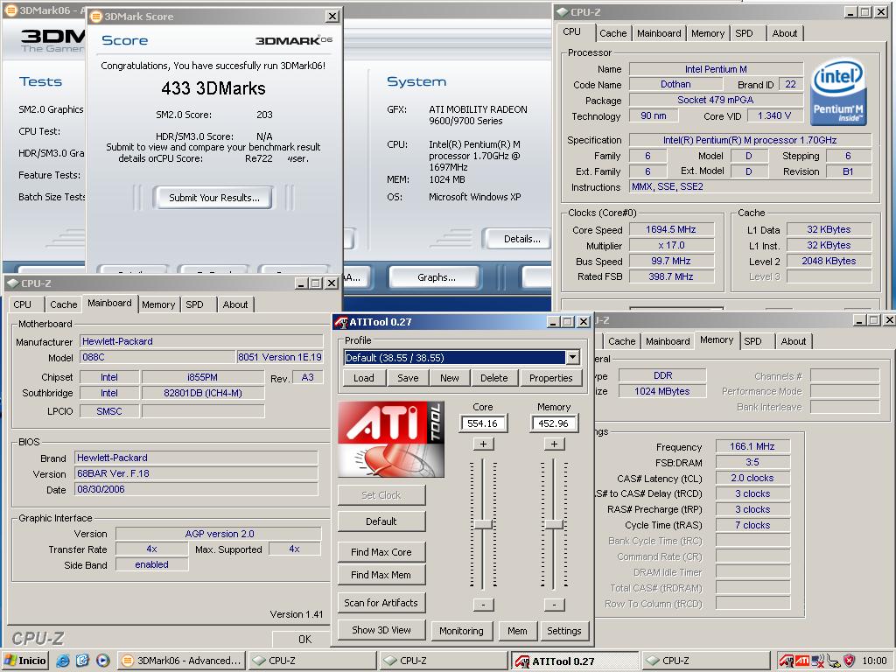Click the taskbar clock showing 10:00

click(x=874, y=661)
